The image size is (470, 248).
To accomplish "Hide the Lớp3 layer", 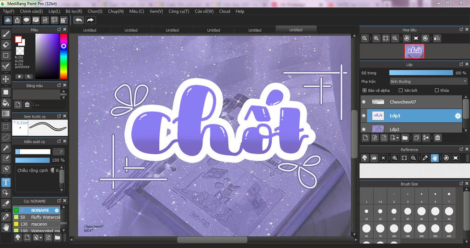I will point(364,129).
